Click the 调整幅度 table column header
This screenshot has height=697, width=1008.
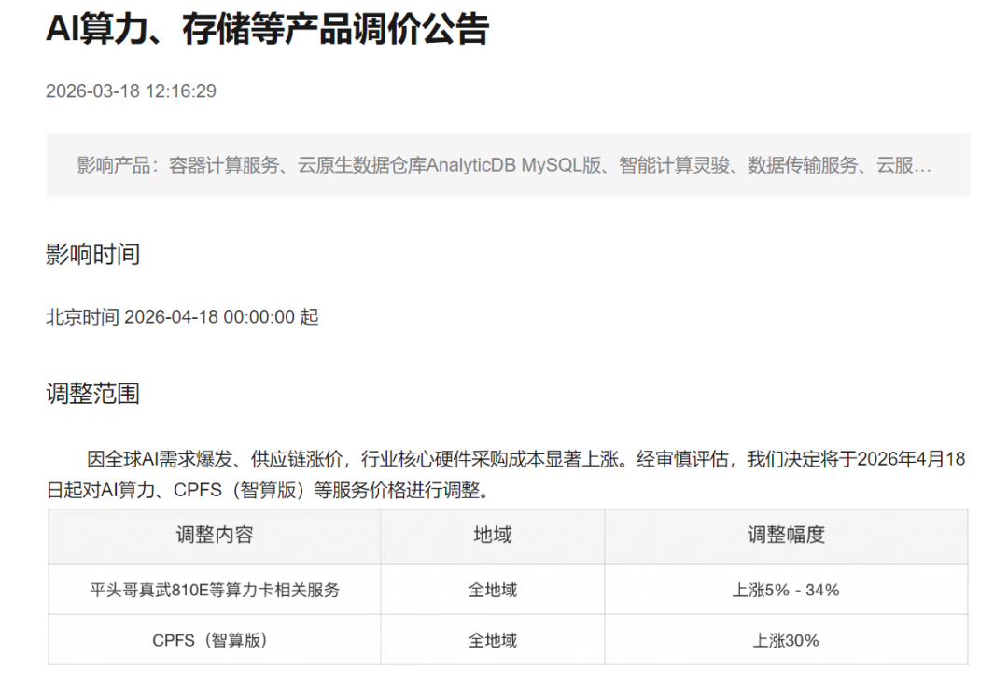tap(786, 535)
